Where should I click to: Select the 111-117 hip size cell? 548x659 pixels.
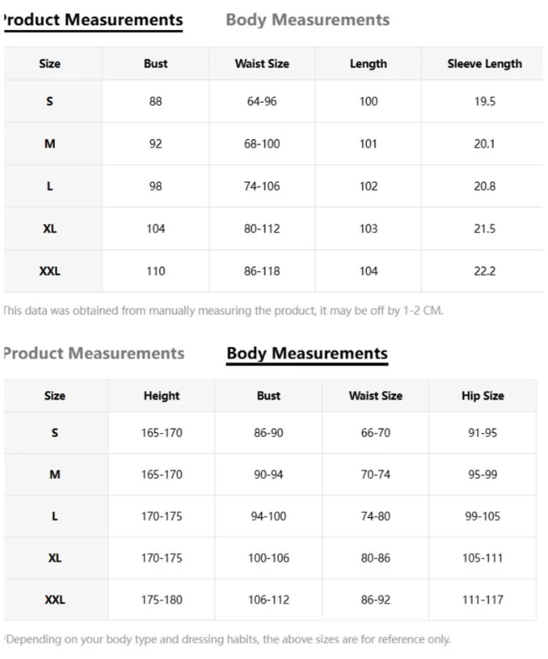[x=482, y=600]
